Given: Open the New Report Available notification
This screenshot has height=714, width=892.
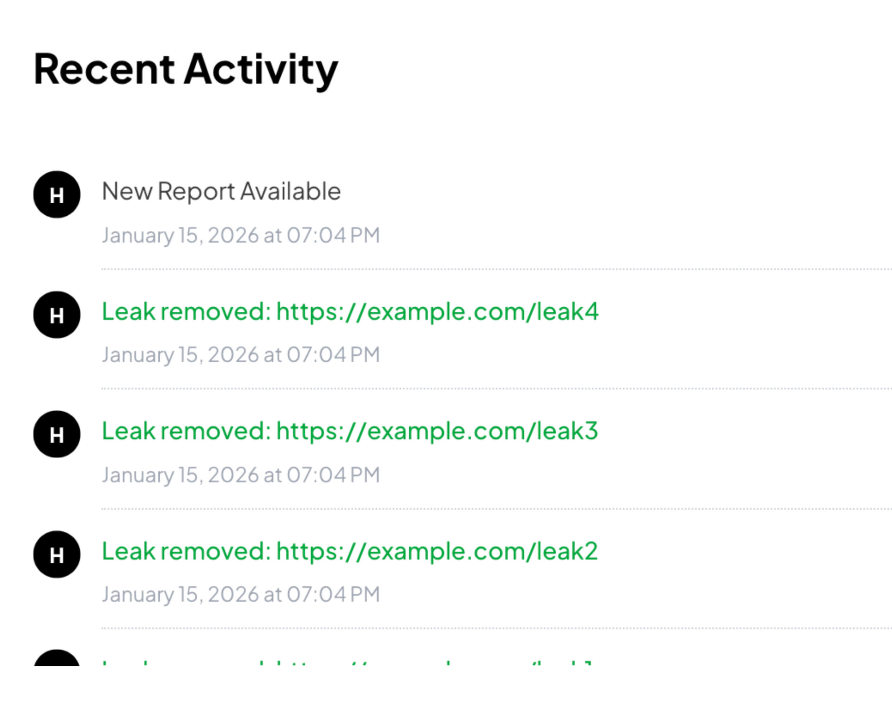Looking at the screenshot, I should 221,192.
